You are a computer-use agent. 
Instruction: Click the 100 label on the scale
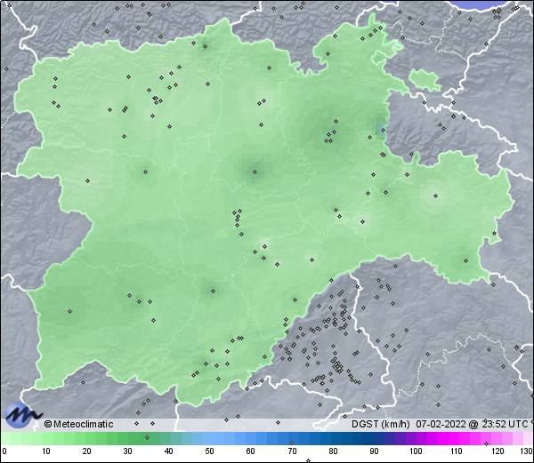(x=416, y=451)
